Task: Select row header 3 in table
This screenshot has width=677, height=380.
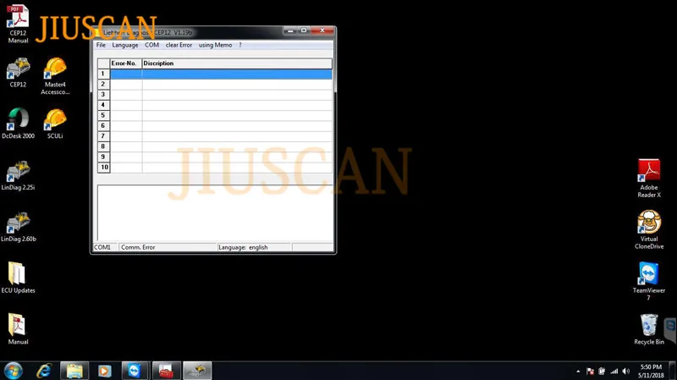Action: click(x=103, y=95)
